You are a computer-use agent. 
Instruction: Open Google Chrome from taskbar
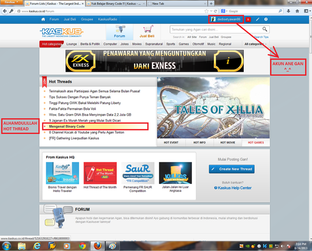click(82, 246)
